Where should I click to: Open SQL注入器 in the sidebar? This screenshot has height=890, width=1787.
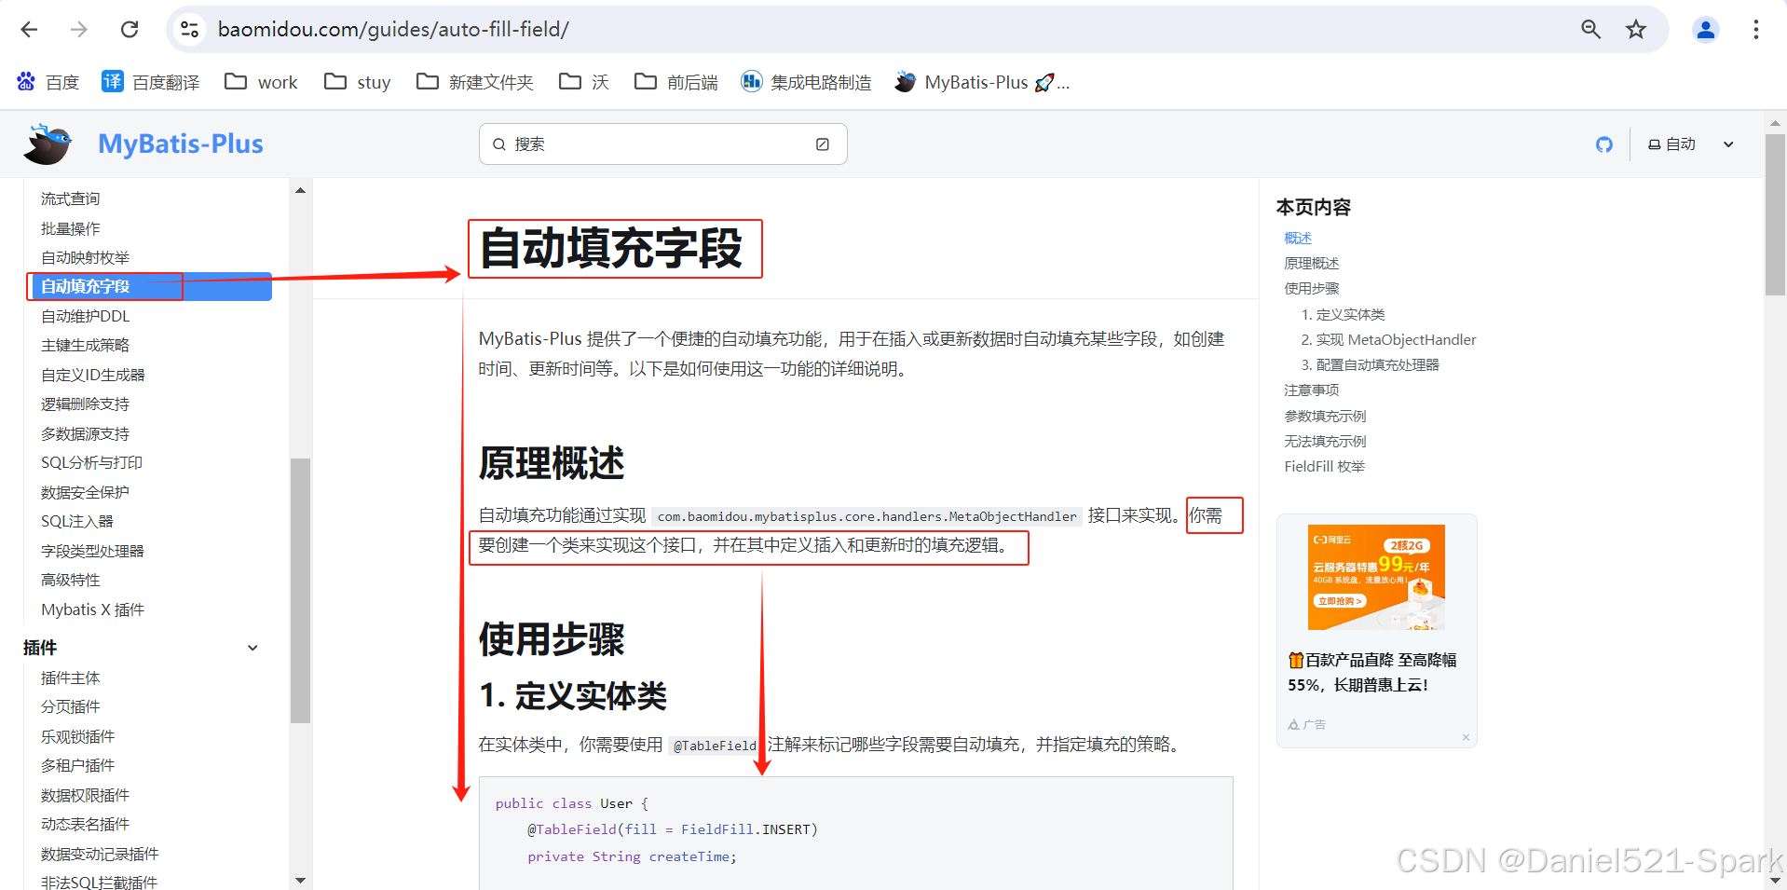pyautogui.click(x=77, y=521)
